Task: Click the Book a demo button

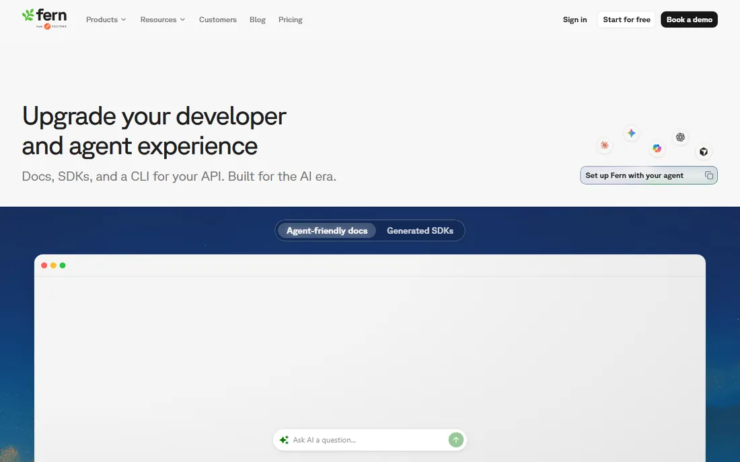Action: (689, 19)
